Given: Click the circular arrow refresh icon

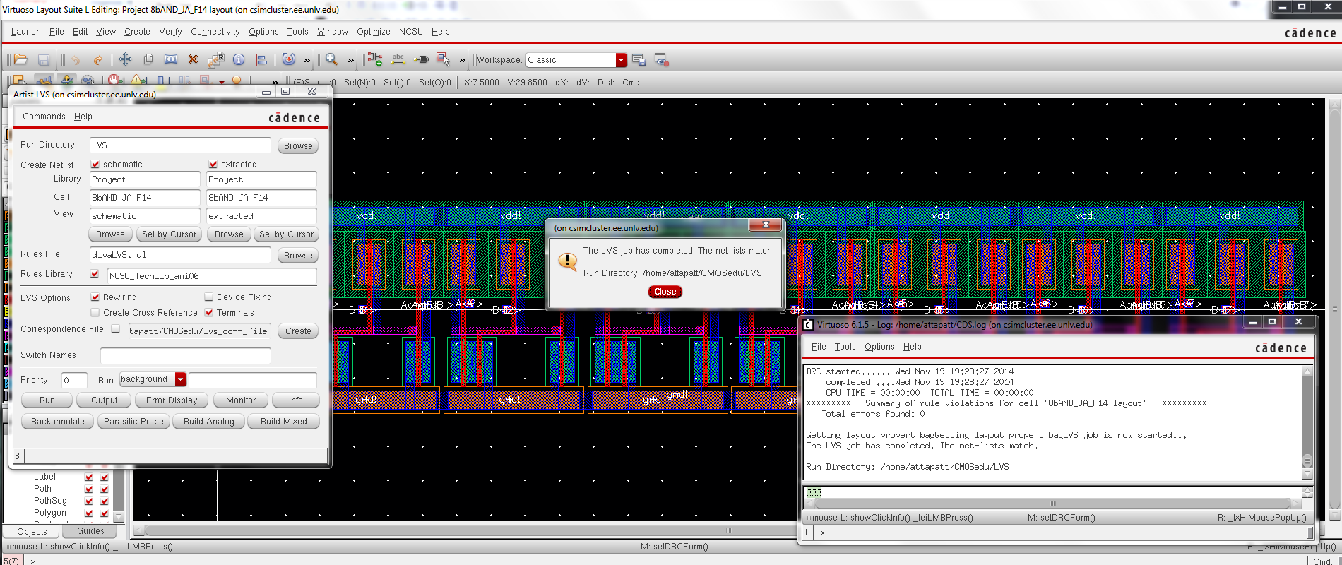Looking at the screenshot, I should click(288, 59).
